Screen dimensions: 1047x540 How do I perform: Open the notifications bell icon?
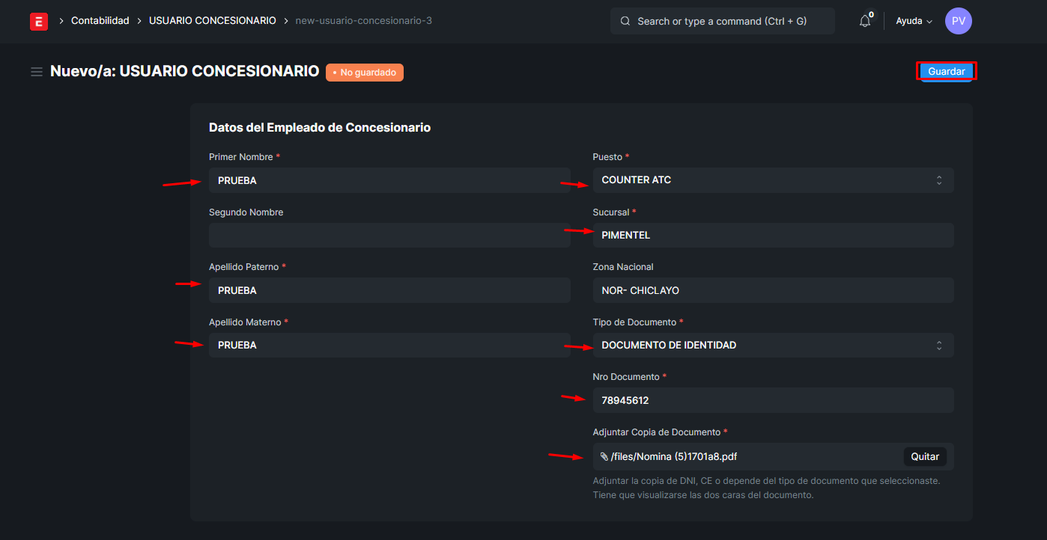865,21
